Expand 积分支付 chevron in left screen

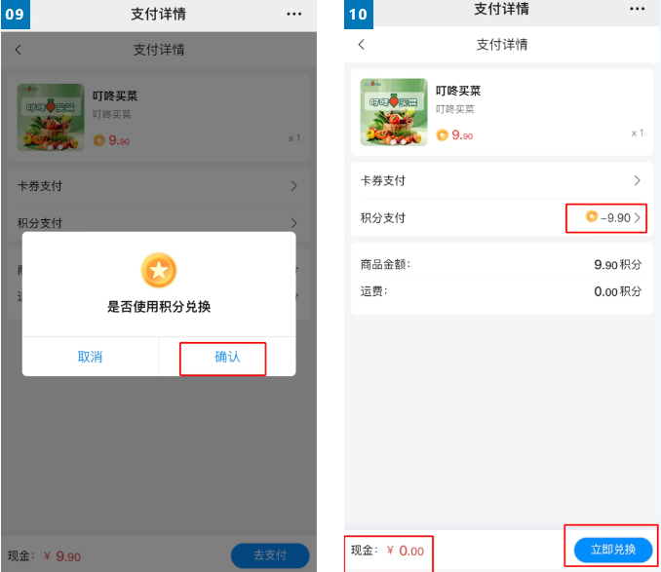293,223
